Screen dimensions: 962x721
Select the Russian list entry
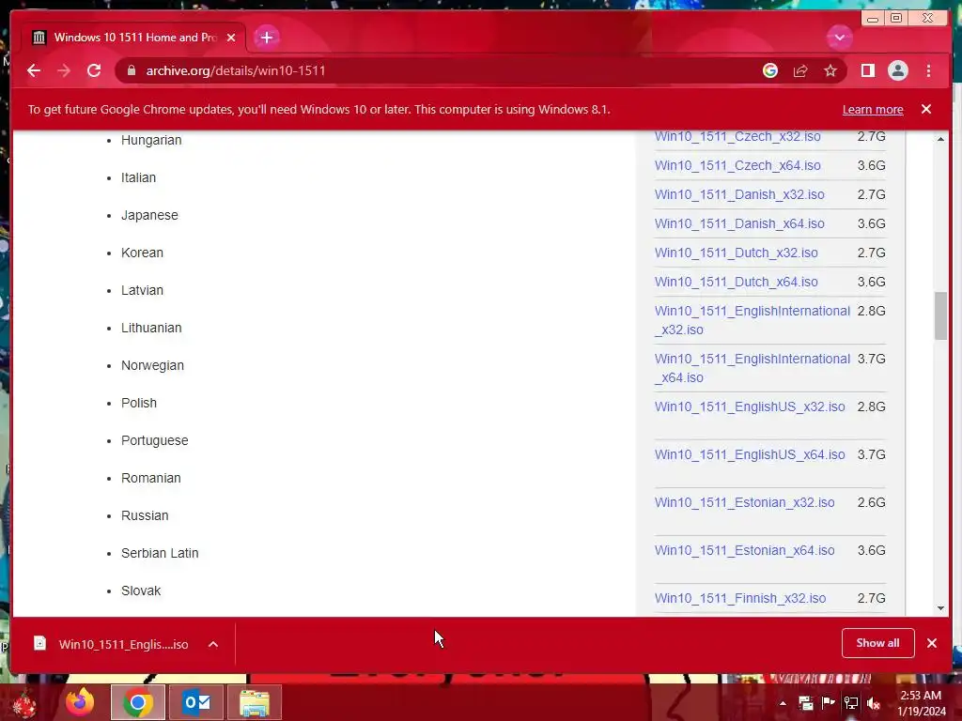tap(144, 515)
